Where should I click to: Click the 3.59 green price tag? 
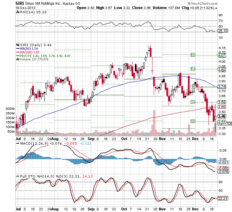point(222,102)
